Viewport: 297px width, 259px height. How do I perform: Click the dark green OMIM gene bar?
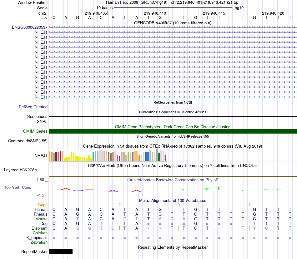click(173, 131)
